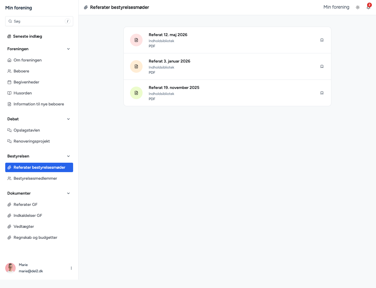Open Om foreningen page
376x288 pixels.
[39, 60]
